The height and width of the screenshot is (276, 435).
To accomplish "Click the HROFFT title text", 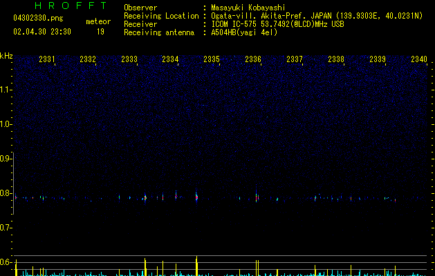I will 71,6.
